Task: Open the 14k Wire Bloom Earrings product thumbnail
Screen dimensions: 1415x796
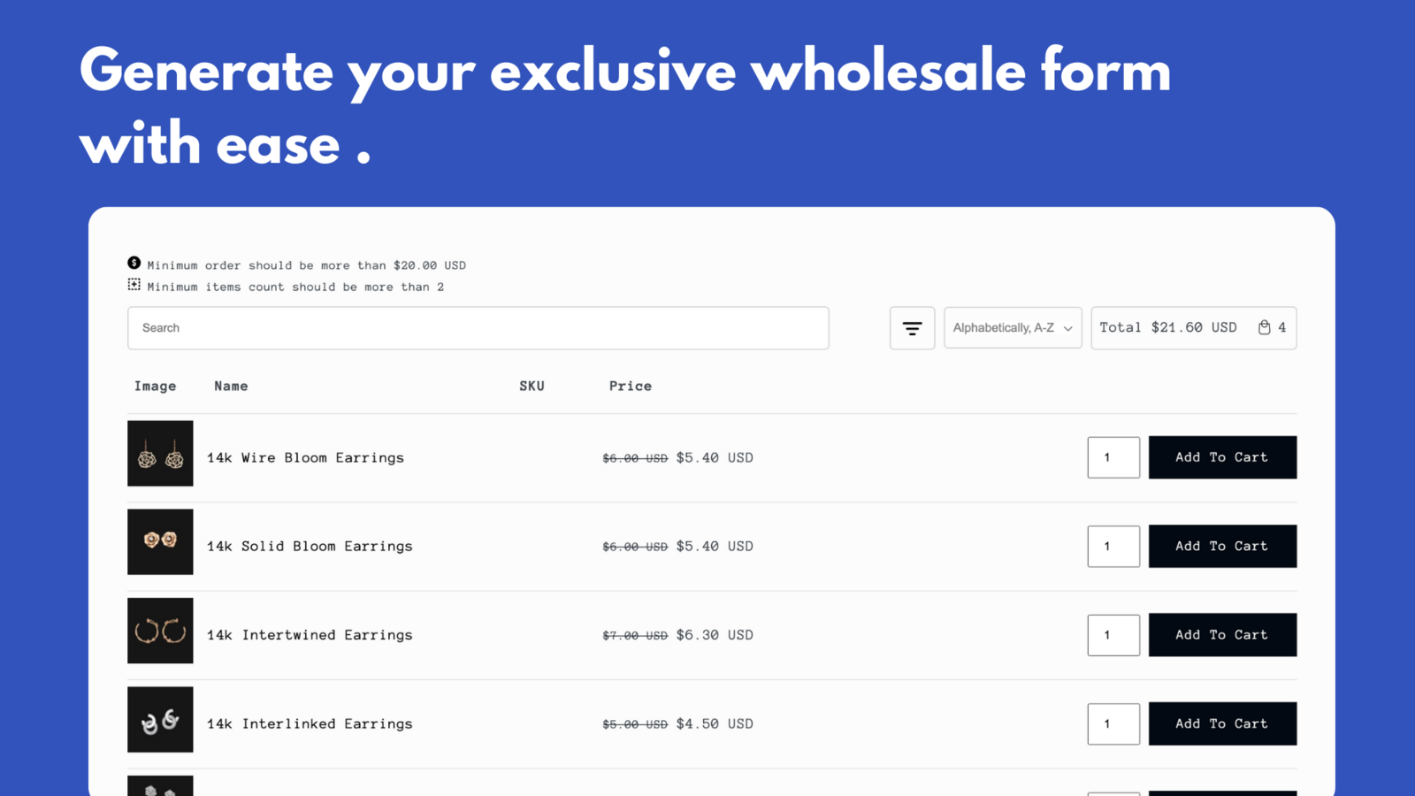Action: pyautogui.click(x=160, y=453)
